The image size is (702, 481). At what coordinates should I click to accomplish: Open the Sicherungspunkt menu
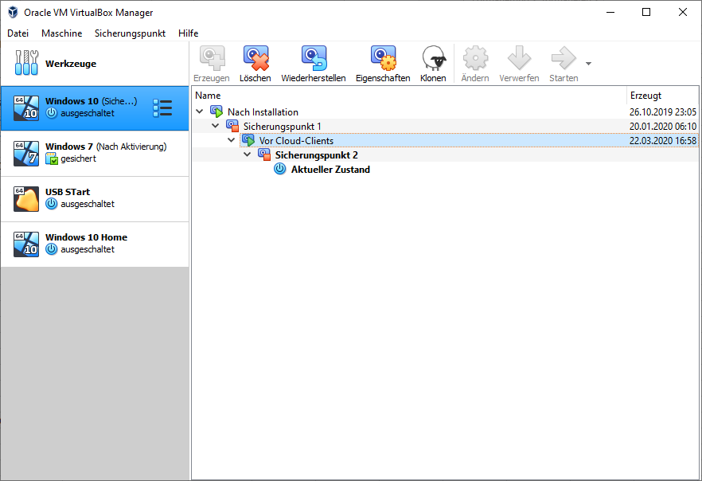coord(130,33)
